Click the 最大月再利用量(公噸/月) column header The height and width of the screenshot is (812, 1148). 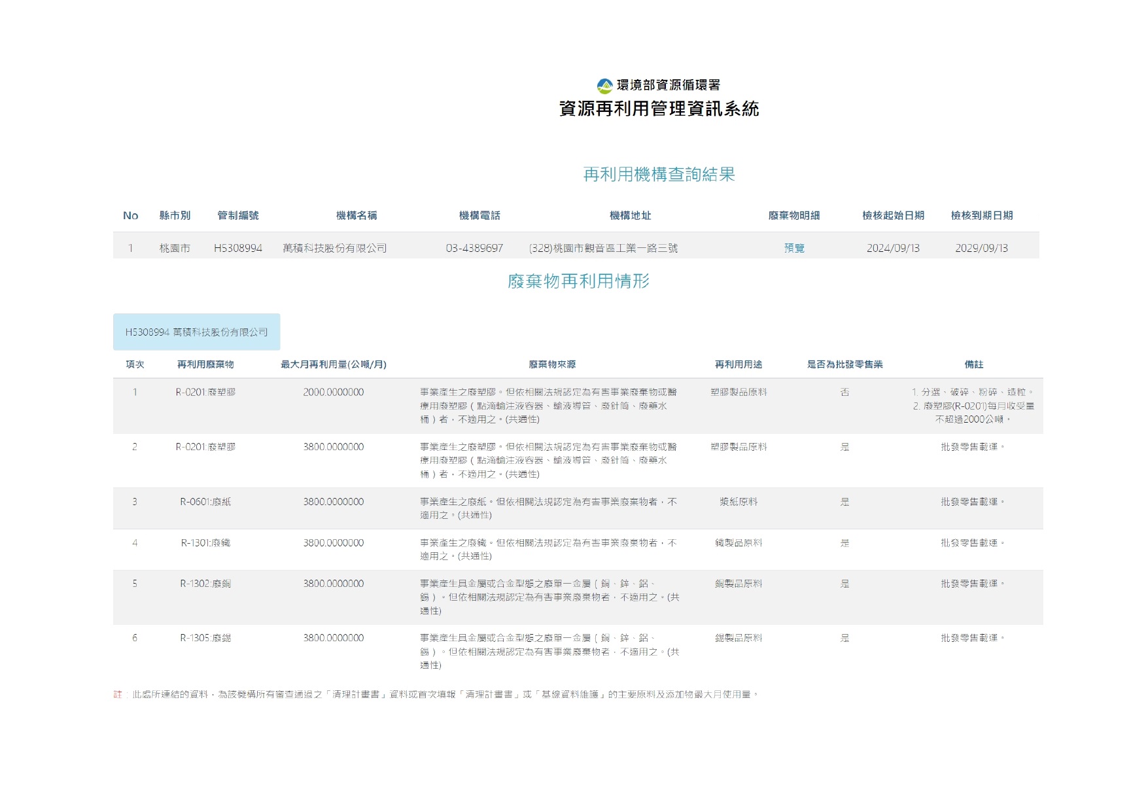tap(334, 365)
